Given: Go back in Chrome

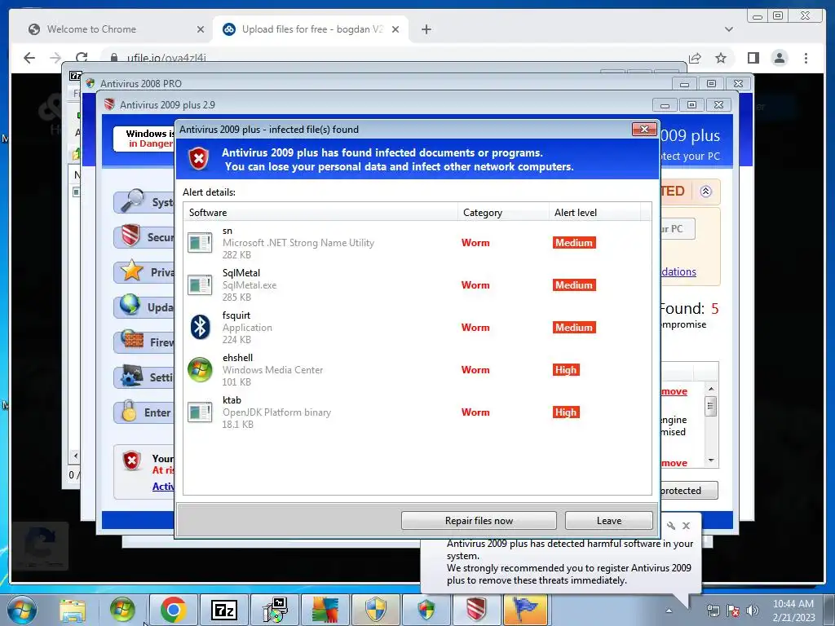Looking at the screenshot, I should click(x=29, y=58).
